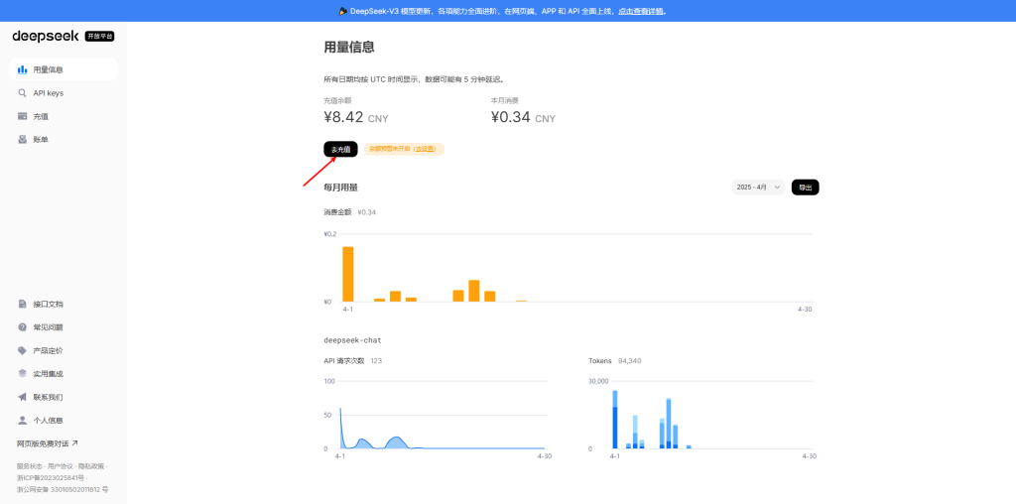Click the paper plane icon beside 联系我们
This screenshot has width=1016, height=504.
[x=22, y=397]
